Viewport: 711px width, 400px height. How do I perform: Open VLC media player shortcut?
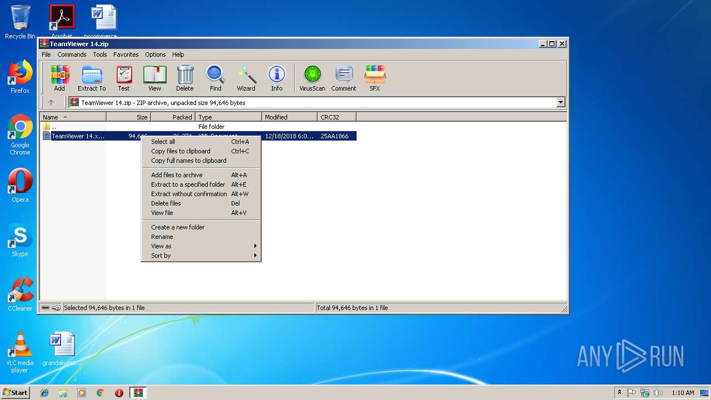(20, 352)
